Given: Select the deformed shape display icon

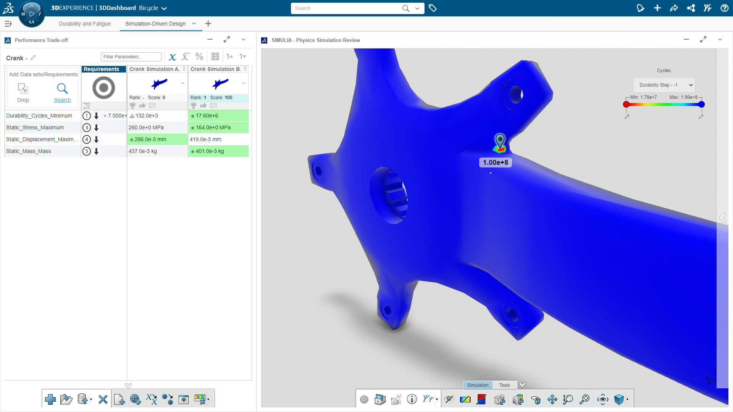Looking at the screenshot, I should [x=518, y=399].
